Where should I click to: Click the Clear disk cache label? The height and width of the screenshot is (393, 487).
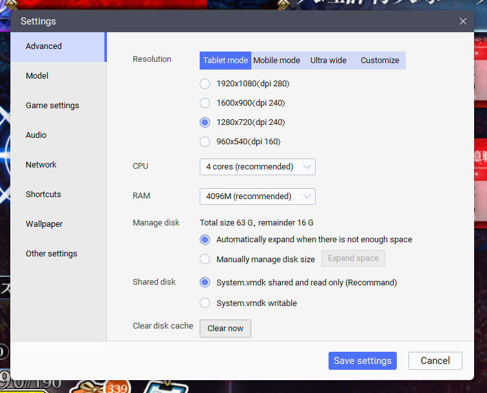tap(163, 325)
